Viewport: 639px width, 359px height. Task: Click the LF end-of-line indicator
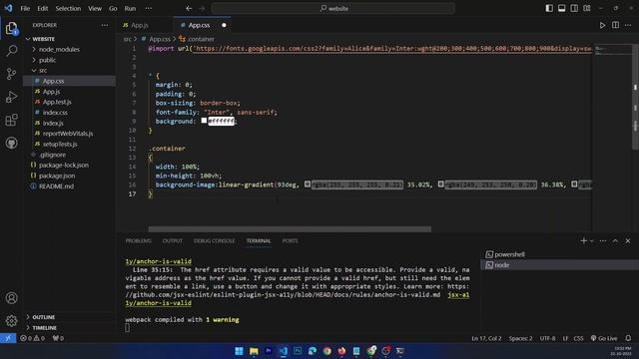coord(565,338)
